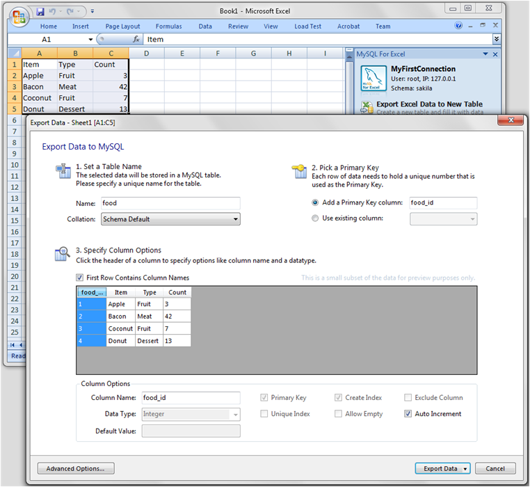Expand the formula bar
The width and height of the screenshot is (530, 487).
[x=496, y=39]
